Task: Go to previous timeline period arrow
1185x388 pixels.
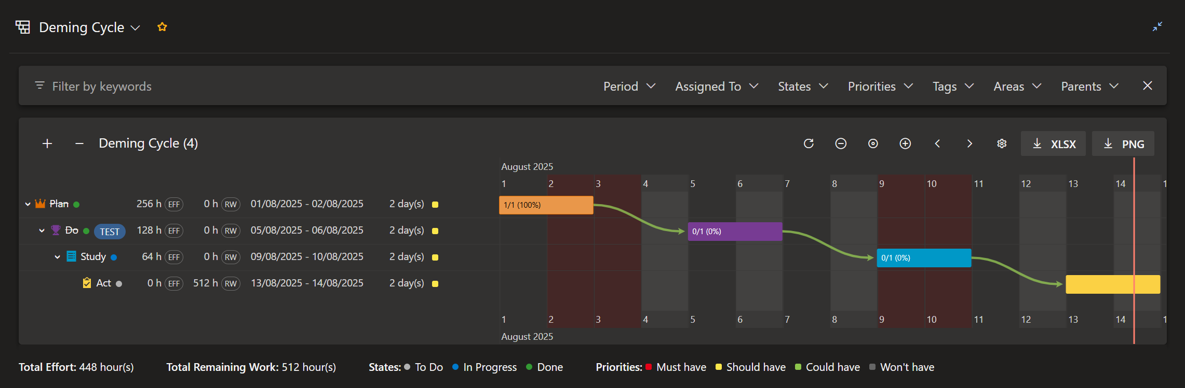Action: (x=937, y=143)
